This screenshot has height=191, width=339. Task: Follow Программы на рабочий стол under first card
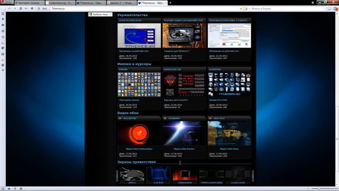(133, 51)
